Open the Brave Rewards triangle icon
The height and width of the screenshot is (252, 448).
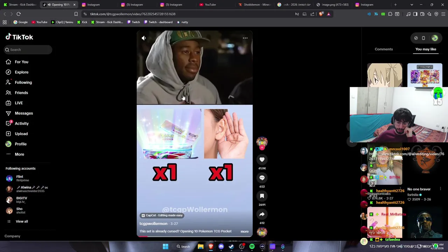tap(328, 14)
